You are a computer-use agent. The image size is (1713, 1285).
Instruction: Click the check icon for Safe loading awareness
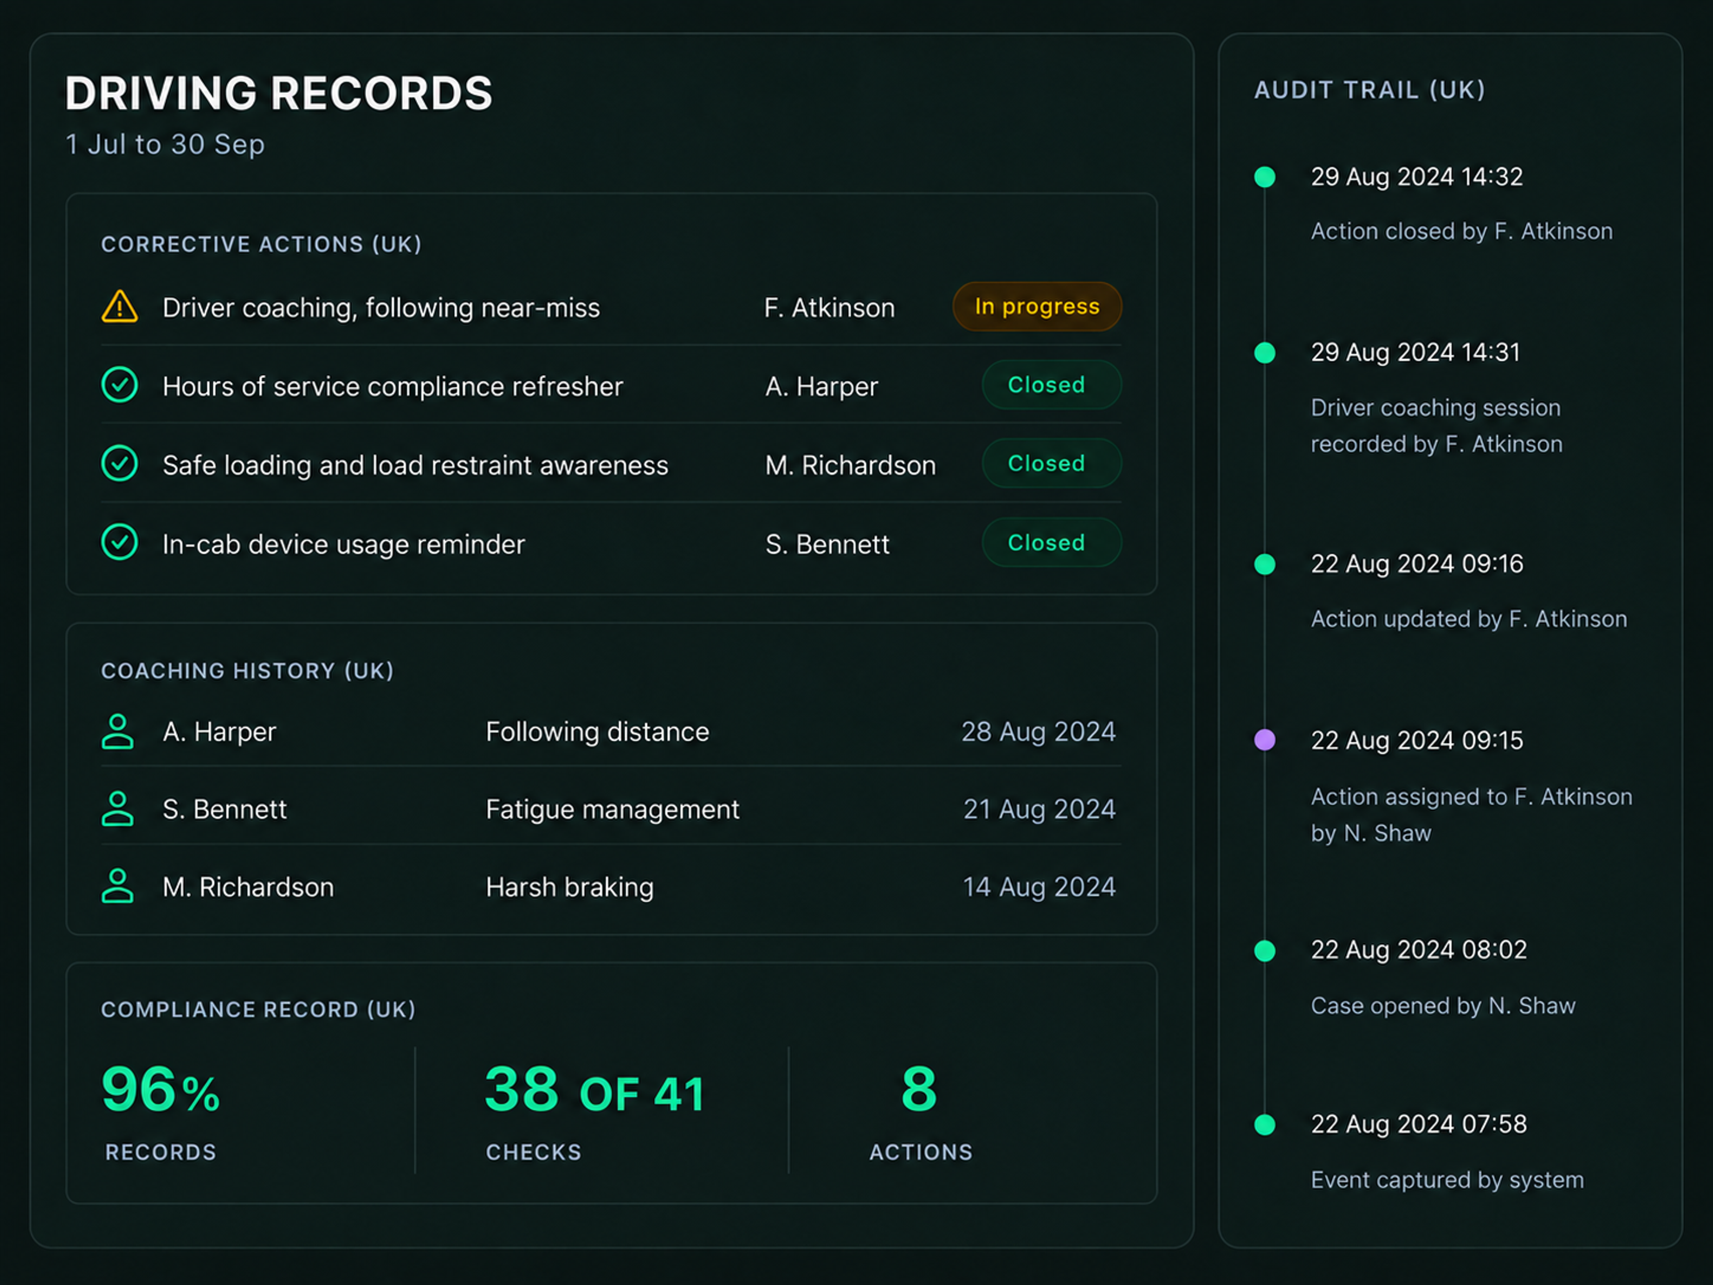click(119, 464)
